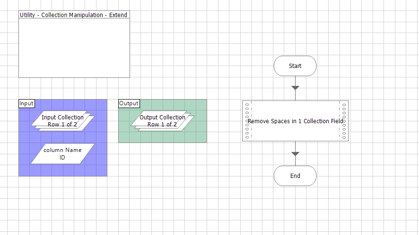419x235 pixels.
Task: Click the Input block title label
Action: (26, 103)
